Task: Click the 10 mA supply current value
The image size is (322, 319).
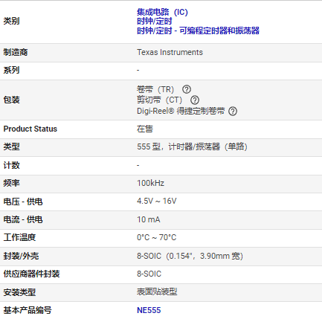Action: (x=149, y=219)
